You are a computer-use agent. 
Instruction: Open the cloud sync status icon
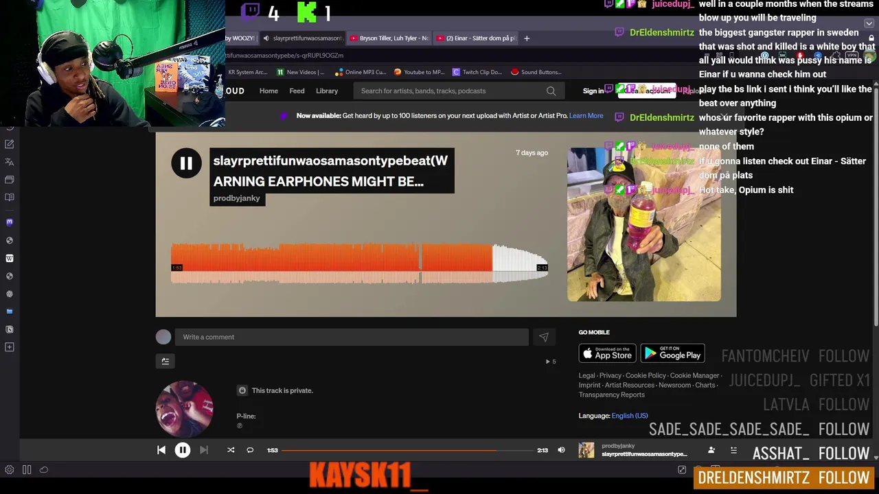(x=44, y=470)
